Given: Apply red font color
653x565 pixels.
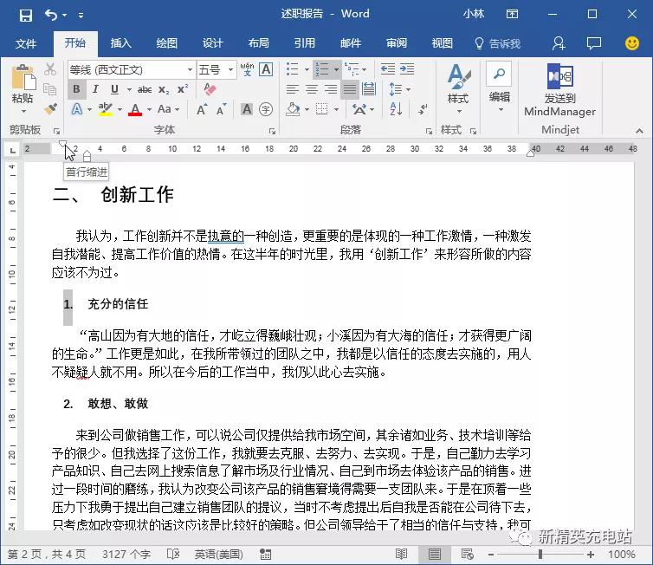Looking at the screenshot, I should point(135,109).
